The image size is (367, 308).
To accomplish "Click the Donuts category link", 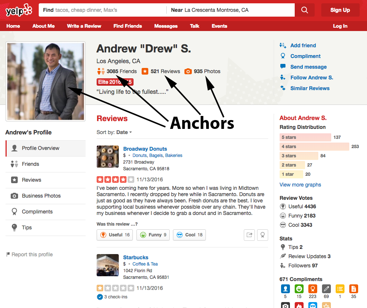I will [x=140, y=155].
